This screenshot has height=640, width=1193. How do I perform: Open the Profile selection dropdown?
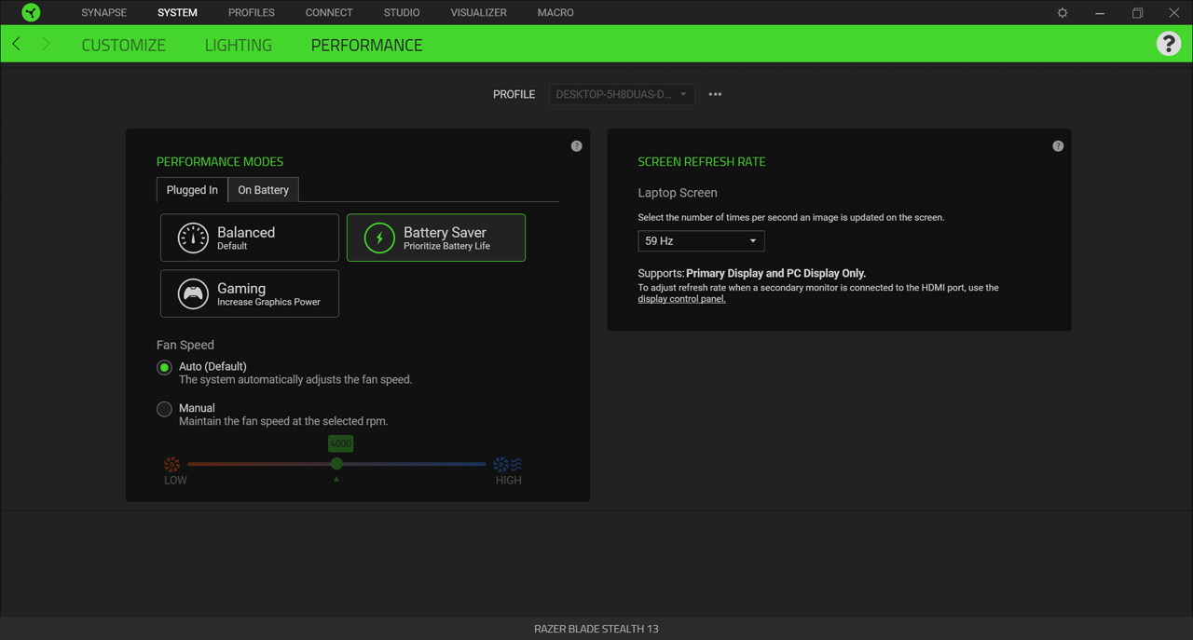point(621,93)
